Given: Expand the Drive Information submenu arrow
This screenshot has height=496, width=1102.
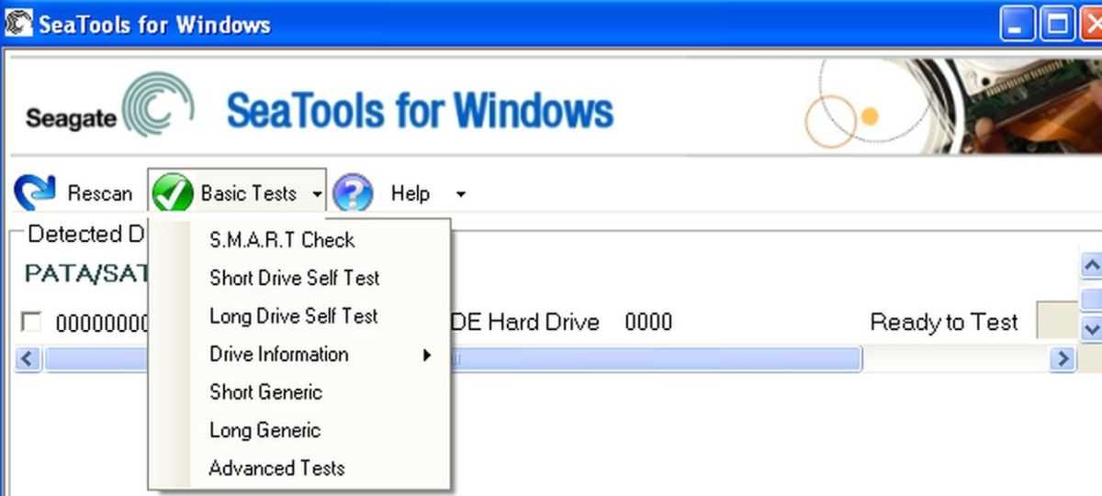Looking at the screenshot, I should [x=427, y=355].
